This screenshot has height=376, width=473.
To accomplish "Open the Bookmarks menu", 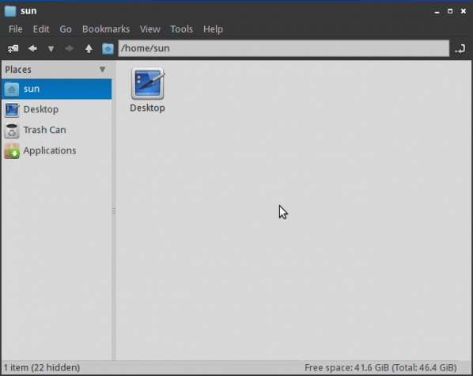I will [x=106, y=29].
